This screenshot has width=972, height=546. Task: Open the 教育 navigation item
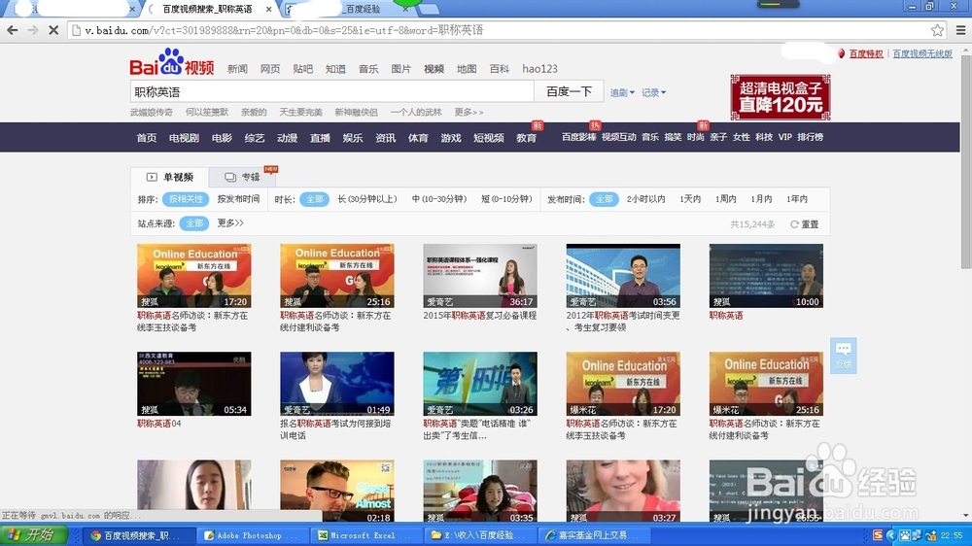(526, 138)
